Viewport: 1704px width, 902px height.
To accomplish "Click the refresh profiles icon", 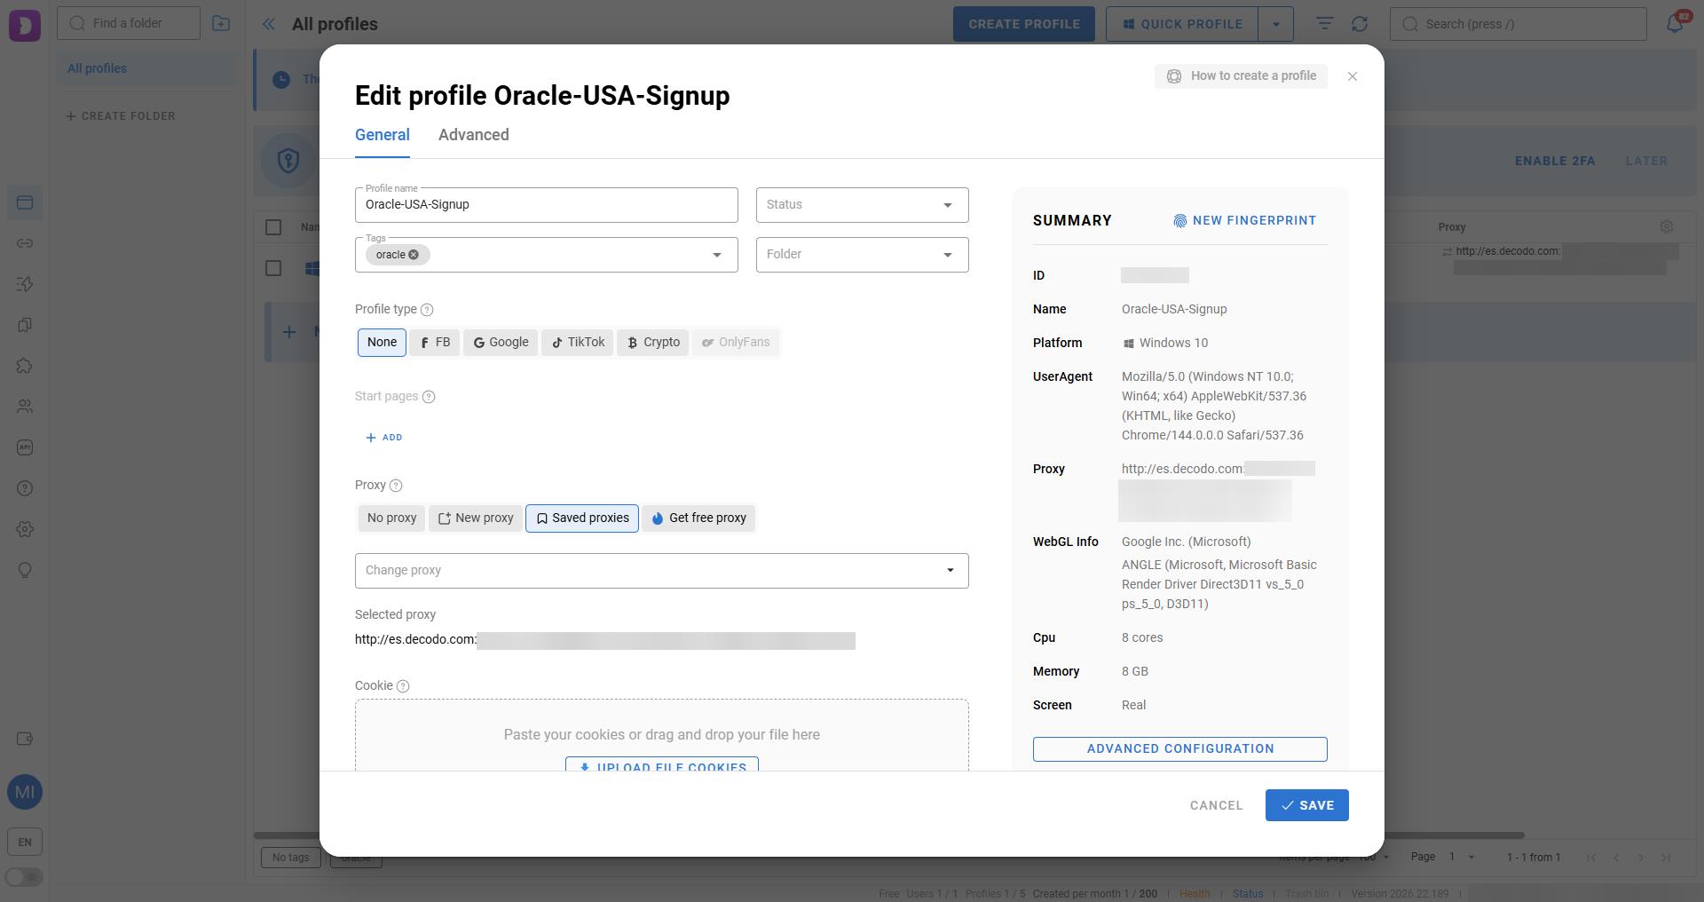I will coord(1360,24).
